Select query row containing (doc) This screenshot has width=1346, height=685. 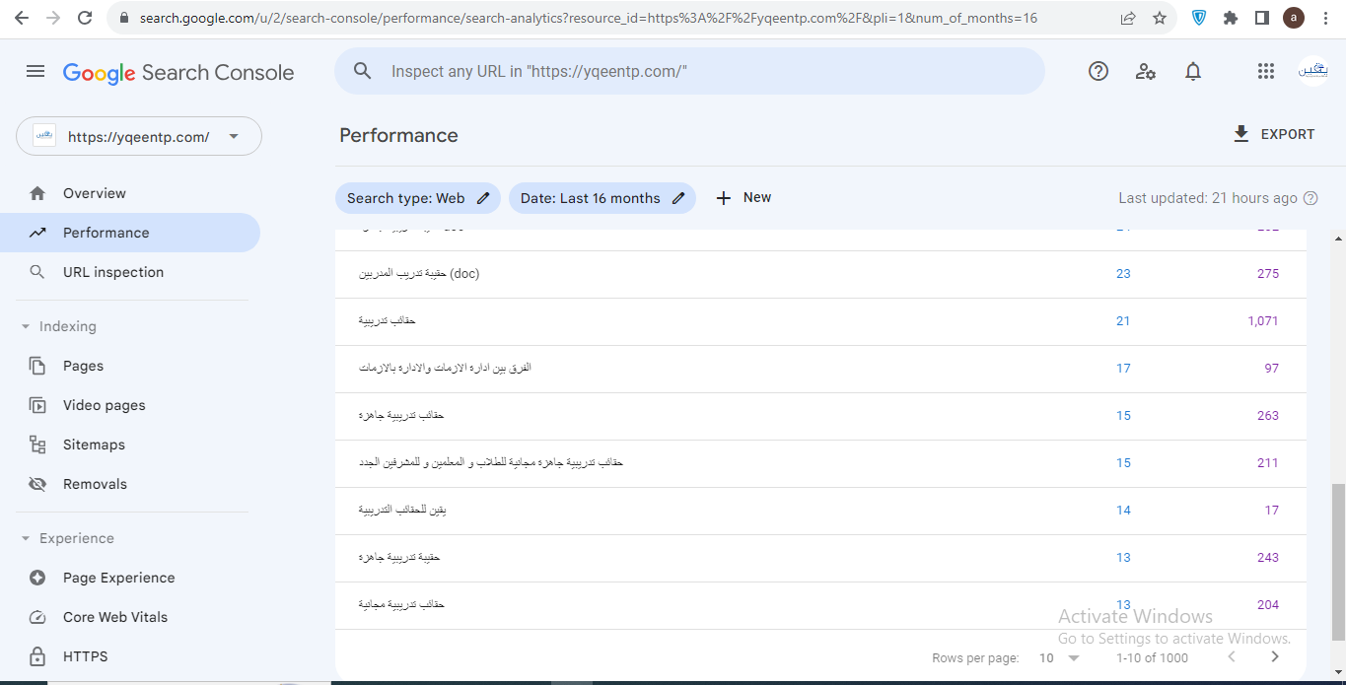[820, 274]
